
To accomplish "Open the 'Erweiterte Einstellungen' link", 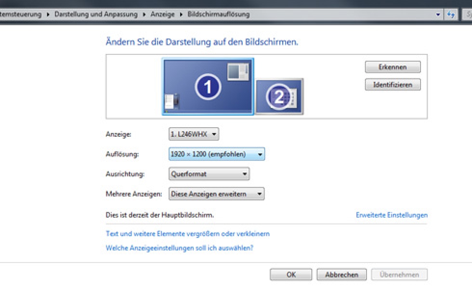I will [392, 215].
